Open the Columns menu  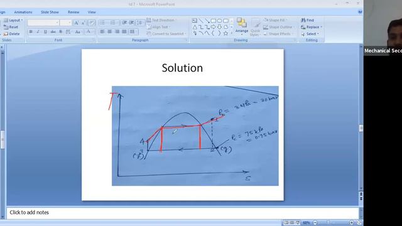coord(133,31)
